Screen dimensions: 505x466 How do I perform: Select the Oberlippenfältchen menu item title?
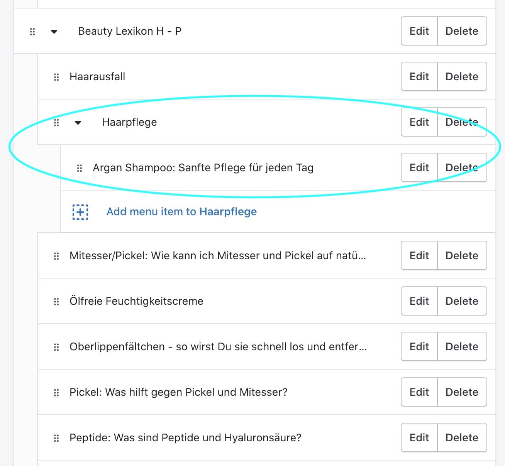click(218, 346)
